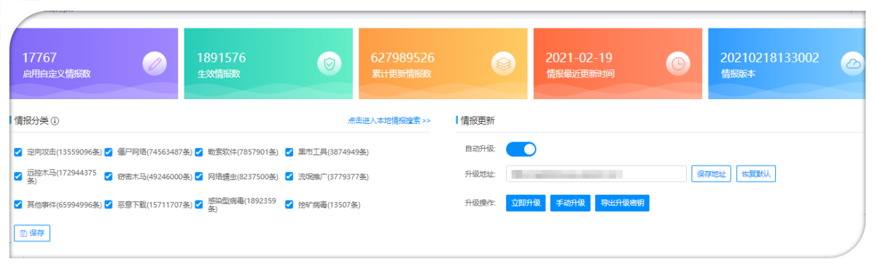The image size is (875, 269).
Task: Click the 情报更新 section heading
Action: (x=477, y=121)
